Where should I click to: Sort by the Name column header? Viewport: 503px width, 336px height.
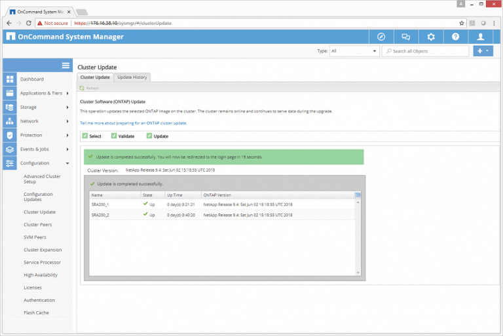tap(115, 195)
